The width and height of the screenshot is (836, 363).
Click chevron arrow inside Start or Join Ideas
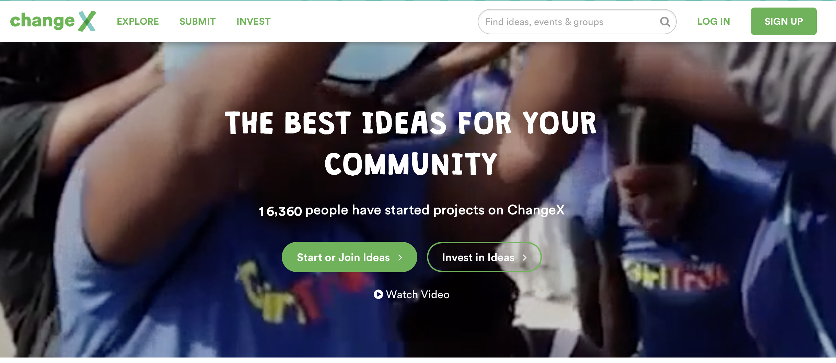(400, 257)
